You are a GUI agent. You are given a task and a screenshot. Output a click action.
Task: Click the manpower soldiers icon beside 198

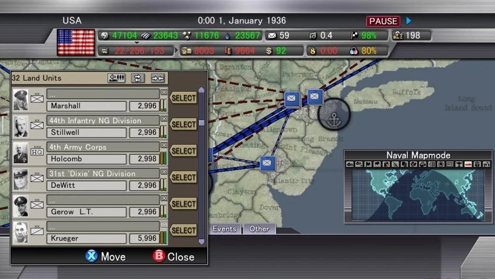[x=398, y=36]
